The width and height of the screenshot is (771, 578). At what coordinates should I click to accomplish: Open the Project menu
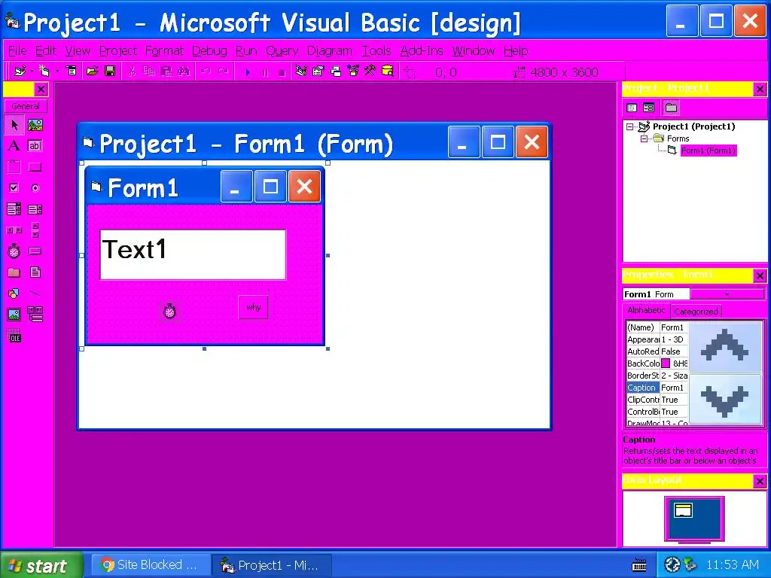point(118,51)
